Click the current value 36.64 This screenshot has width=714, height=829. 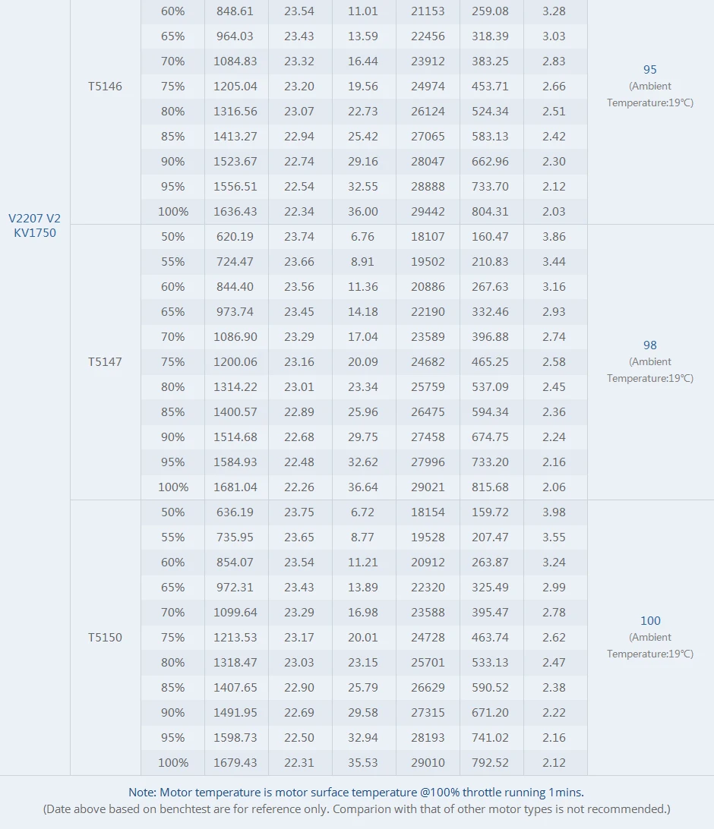363,487
